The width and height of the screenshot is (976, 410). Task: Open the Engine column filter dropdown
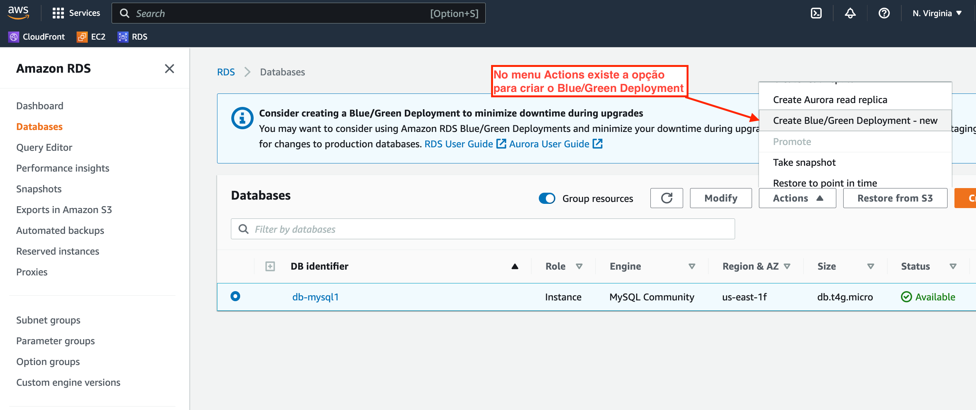tap(692, 266)
